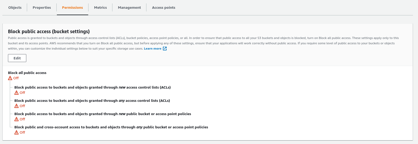The image size is (418, 144).
Task: Click the Off status for new ACLs setting
Action: pos(23,93)
